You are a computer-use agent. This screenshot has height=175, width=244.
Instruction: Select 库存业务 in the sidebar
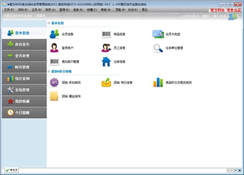(x=24, y=44)
